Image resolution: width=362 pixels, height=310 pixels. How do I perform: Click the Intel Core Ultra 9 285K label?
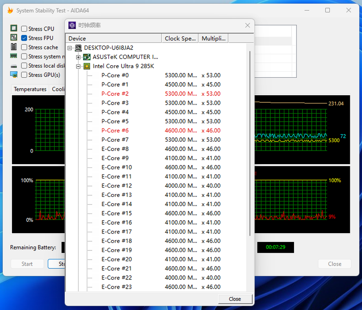click(x=123, y=66)
